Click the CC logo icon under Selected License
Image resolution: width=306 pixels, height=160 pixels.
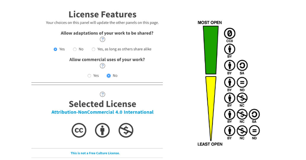click(x=79, y=130)
